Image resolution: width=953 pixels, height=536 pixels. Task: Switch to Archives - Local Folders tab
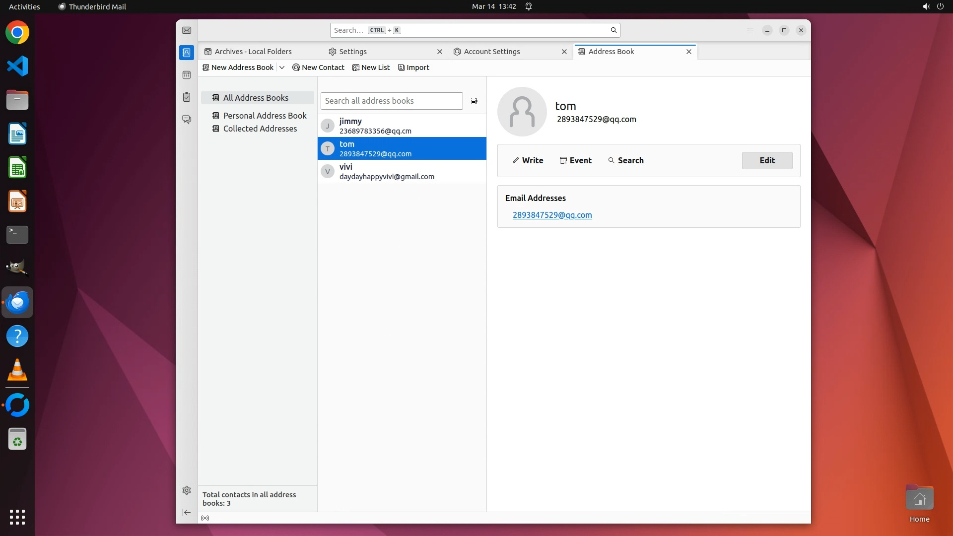tap(253, 52)
